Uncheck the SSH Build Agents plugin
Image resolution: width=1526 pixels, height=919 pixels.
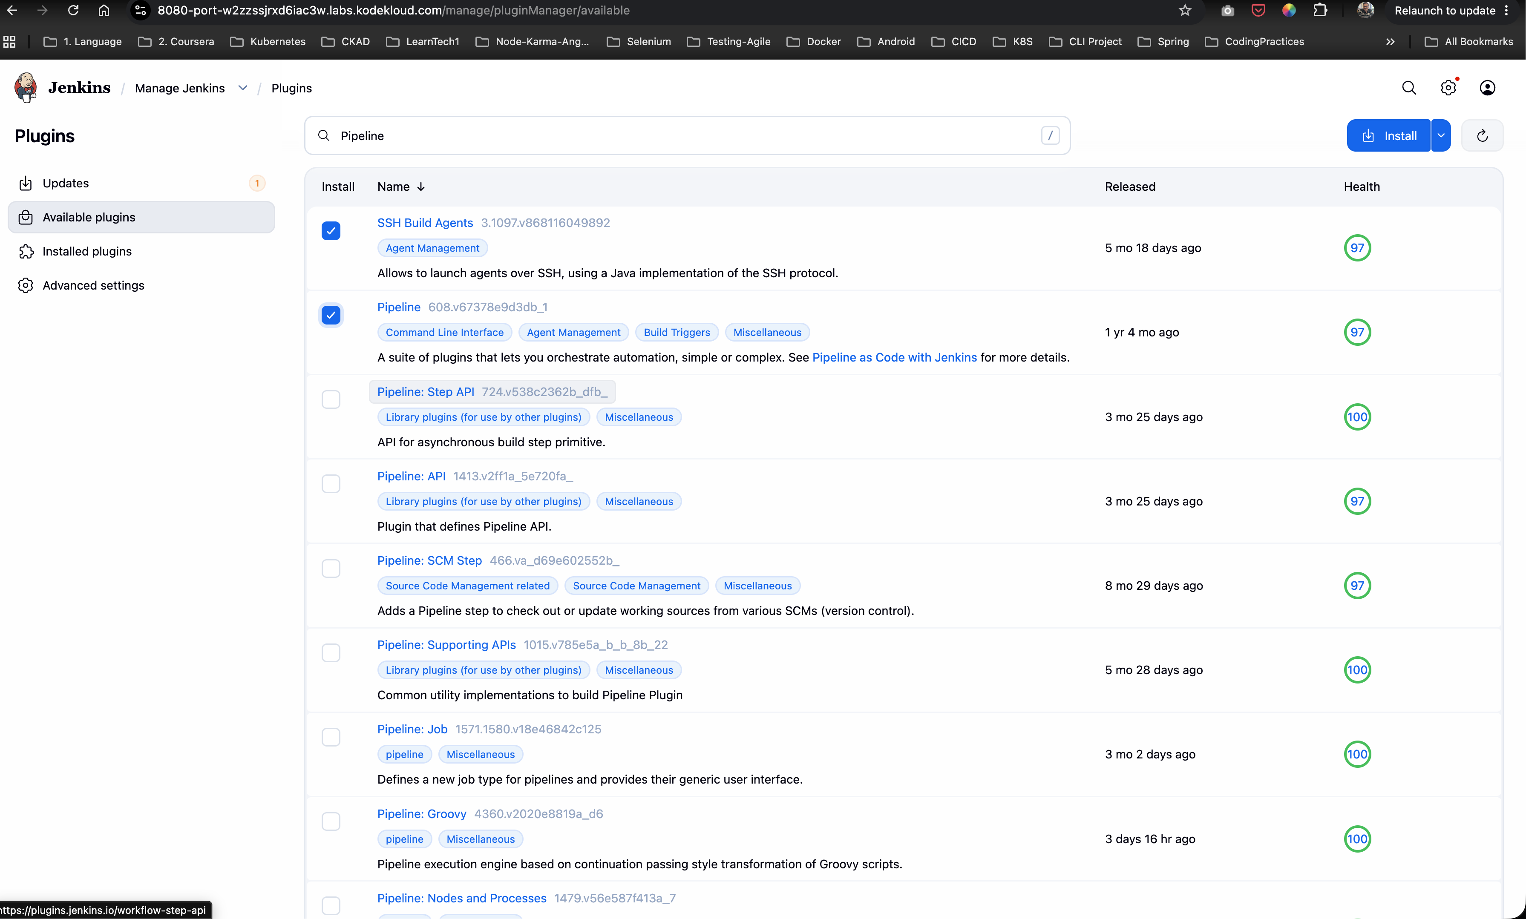click(x=331, y=231)
